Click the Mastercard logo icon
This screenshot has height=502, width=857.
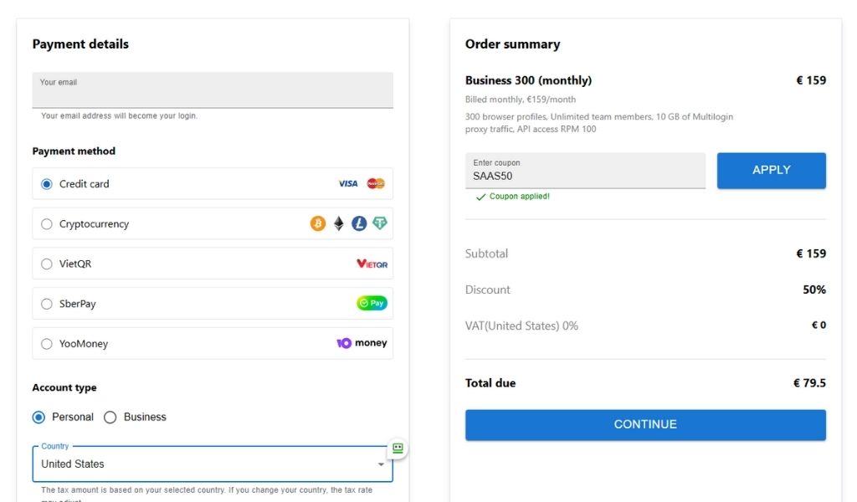coord(376,184)
